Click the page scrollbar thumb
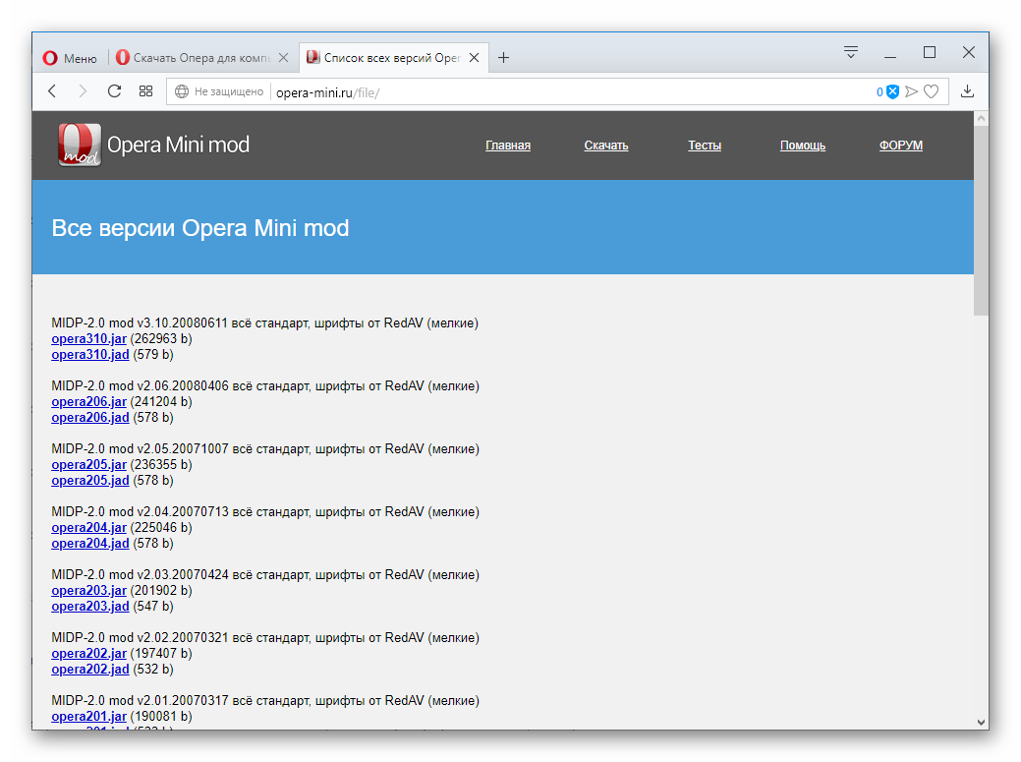This screenshot has height=762, width=1021. click(x=982, y=220)
